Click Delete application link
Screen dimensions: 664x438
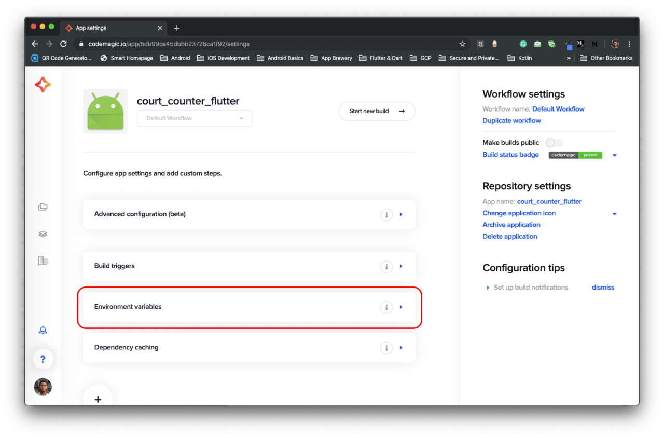(510, 236)
